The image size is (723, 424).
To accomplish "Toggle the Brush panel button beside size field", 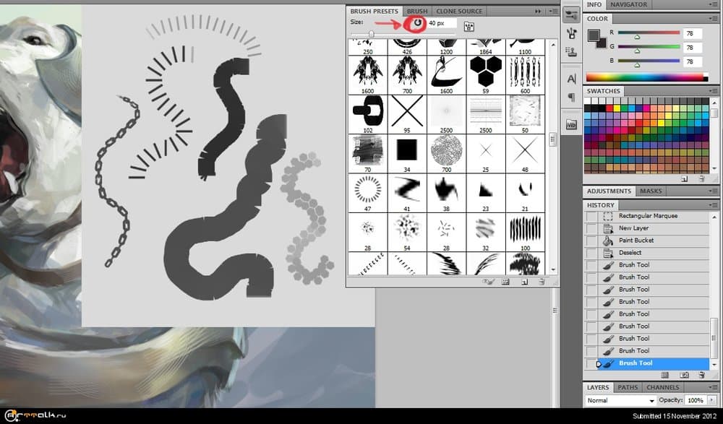I will coord(469,27).
